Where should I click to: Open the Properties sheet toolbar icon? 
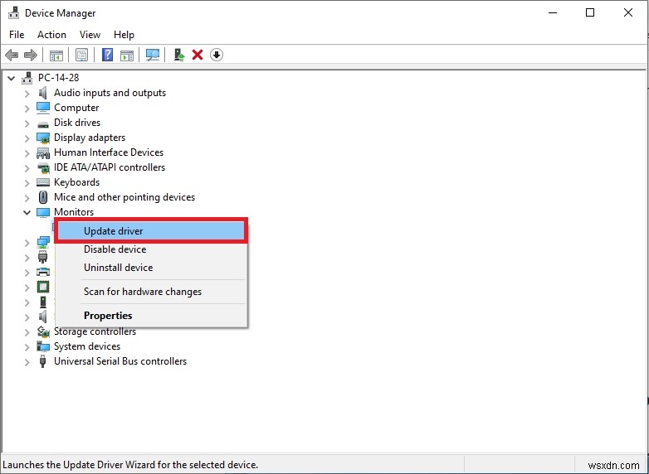point(81,55)
